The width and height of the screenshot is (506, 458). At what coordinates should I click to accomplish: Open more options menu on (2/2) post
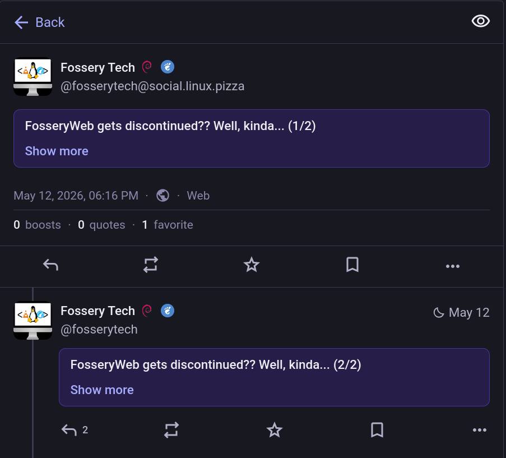pyautogui.click(x=480, y=430)
